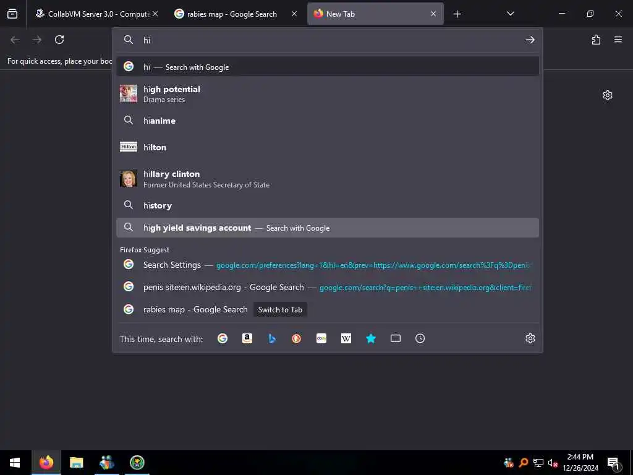Open the clock showing 2:44 PM
Screen dimensions: 633x475
tap(580, 463)
